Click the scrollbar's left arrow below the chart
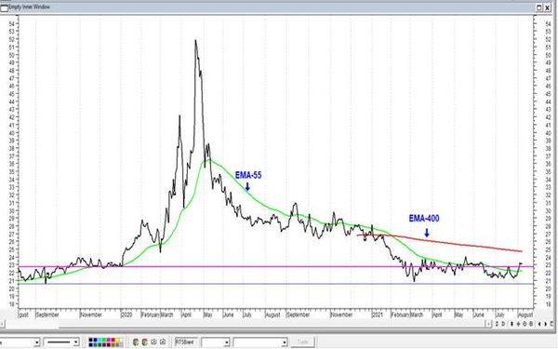 (x=2, y=324)
